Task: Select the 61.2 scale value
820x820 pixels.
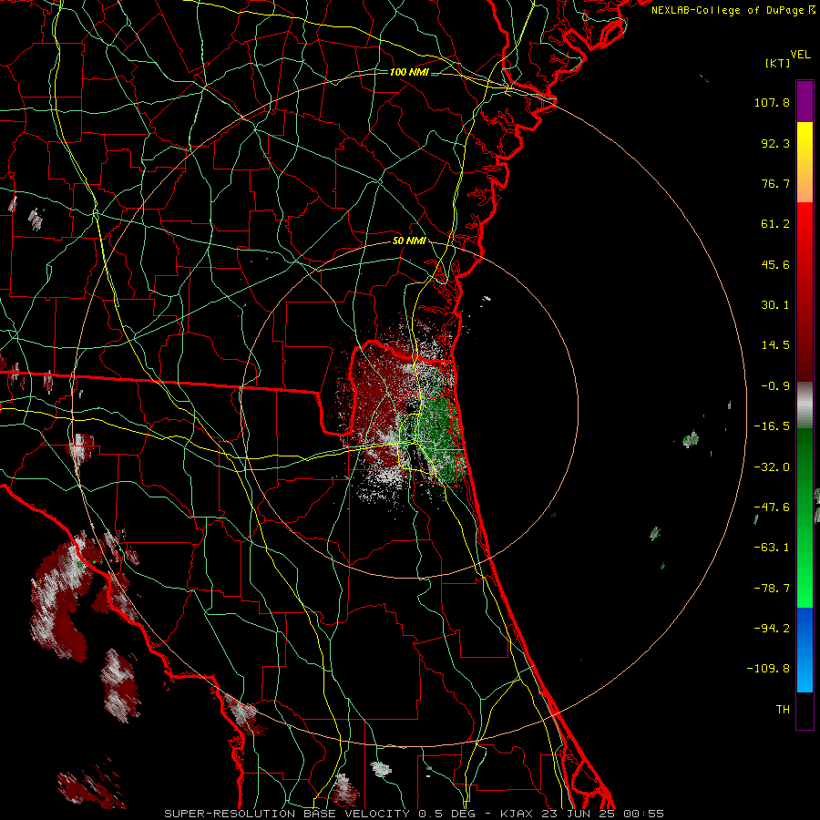Action: (x=775, y=224)
